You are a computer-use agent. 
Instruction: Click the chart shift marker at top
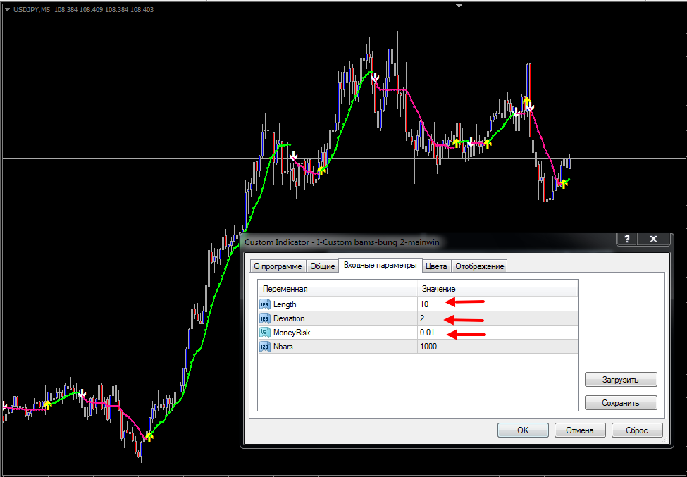pyautogui.click(x=459, y=6)
